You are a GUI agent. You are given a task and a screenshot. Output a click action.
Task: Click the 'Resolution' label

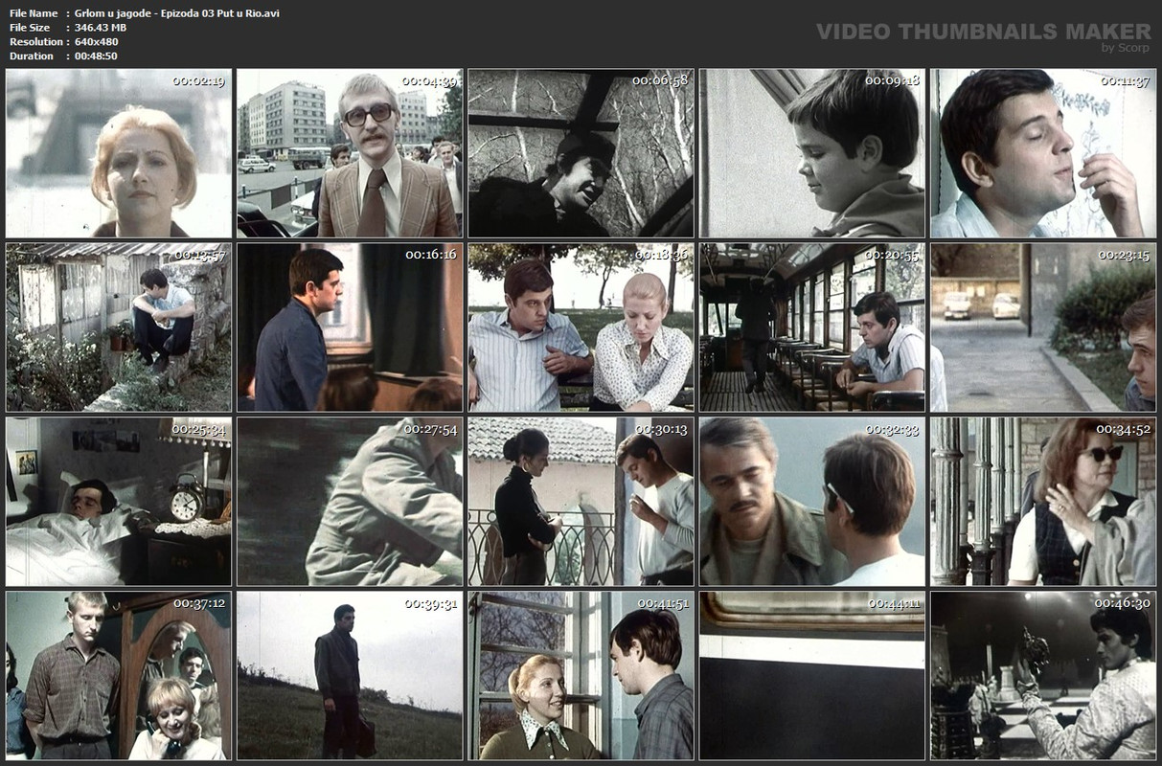pos(36,42)
